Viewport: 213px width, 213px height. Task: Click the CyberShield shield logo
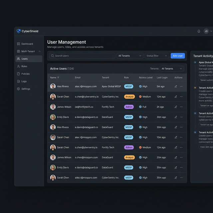19,31
